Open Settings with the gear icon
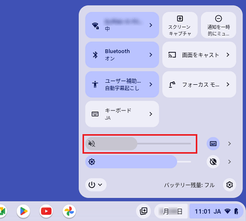 tap(230, 185)
